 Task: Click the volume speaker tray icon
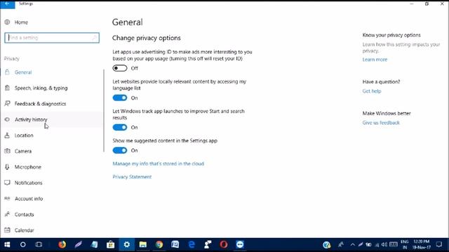pyautogui.click(x=384, y=244)
